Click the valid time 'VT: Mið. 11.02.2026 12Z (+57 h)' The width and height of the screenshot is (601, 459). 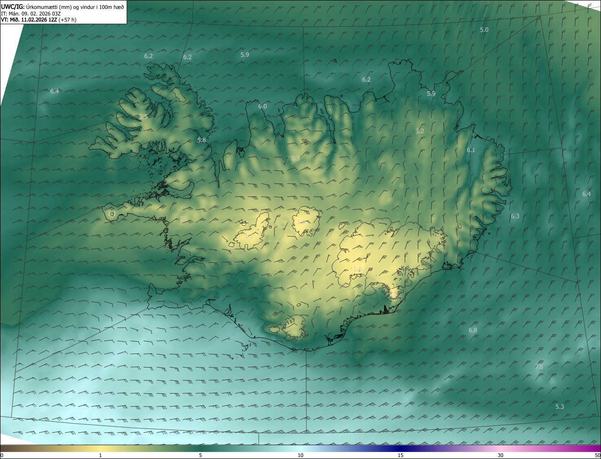pyautogui.click(x=39, y=20)
